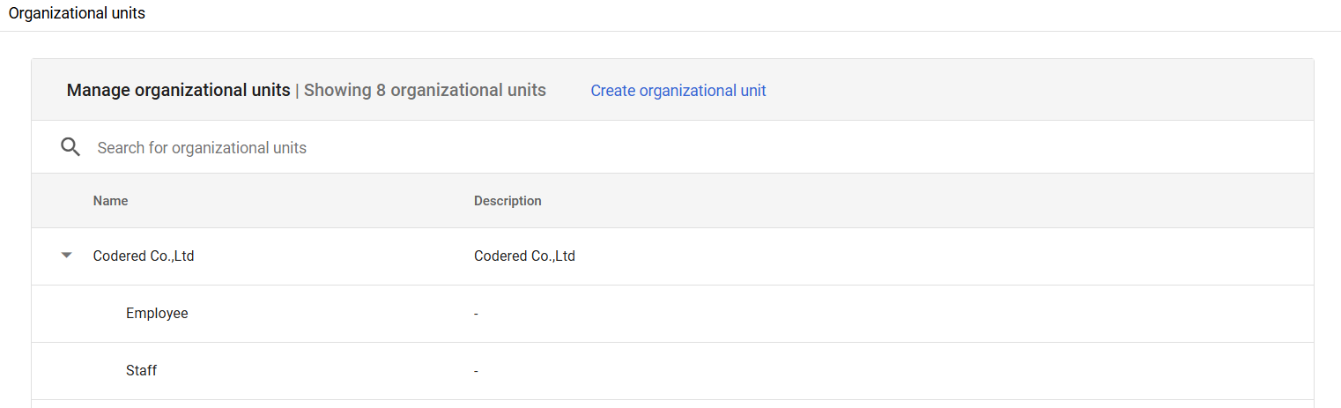
Task: Click the Showing 8 organizational units count
Action: (x=425, y=91)
